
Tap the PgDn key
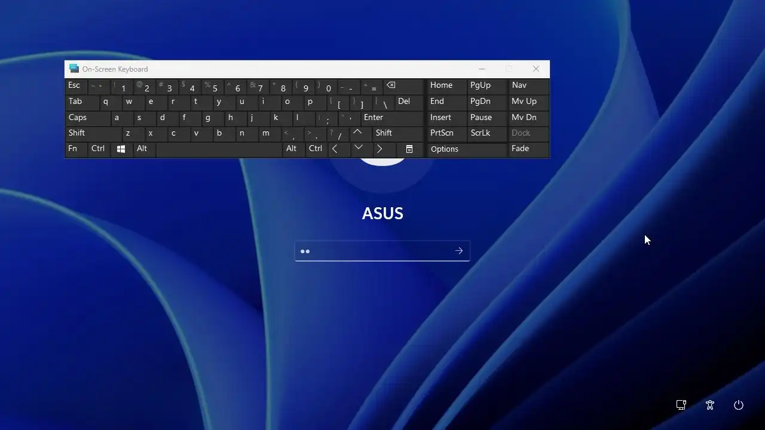486,102
